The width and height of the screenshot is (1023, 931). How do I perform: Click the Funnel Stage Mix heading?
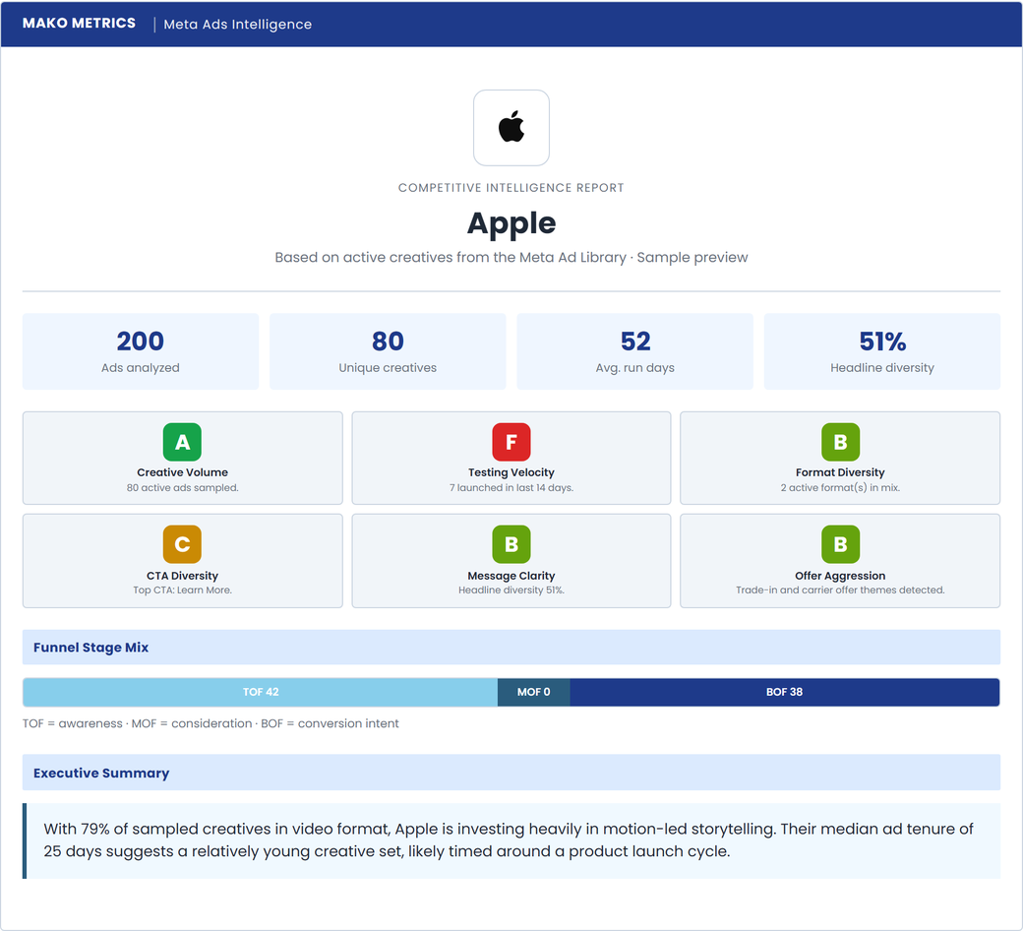[x=90, y=647]
